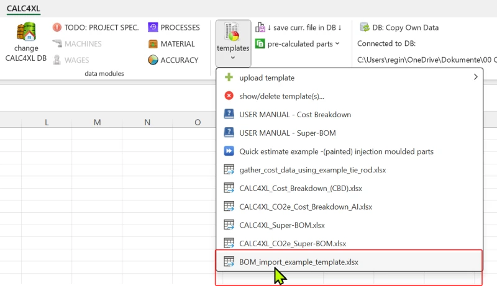Open the ACCURACY data module label

180,60
